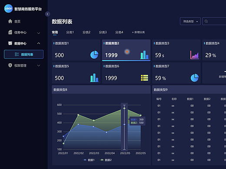Image resolution: width=226 pixels, height=169 pixels.
Task: Open the 筛选类型 dropdown
Action: click(190, 21)
